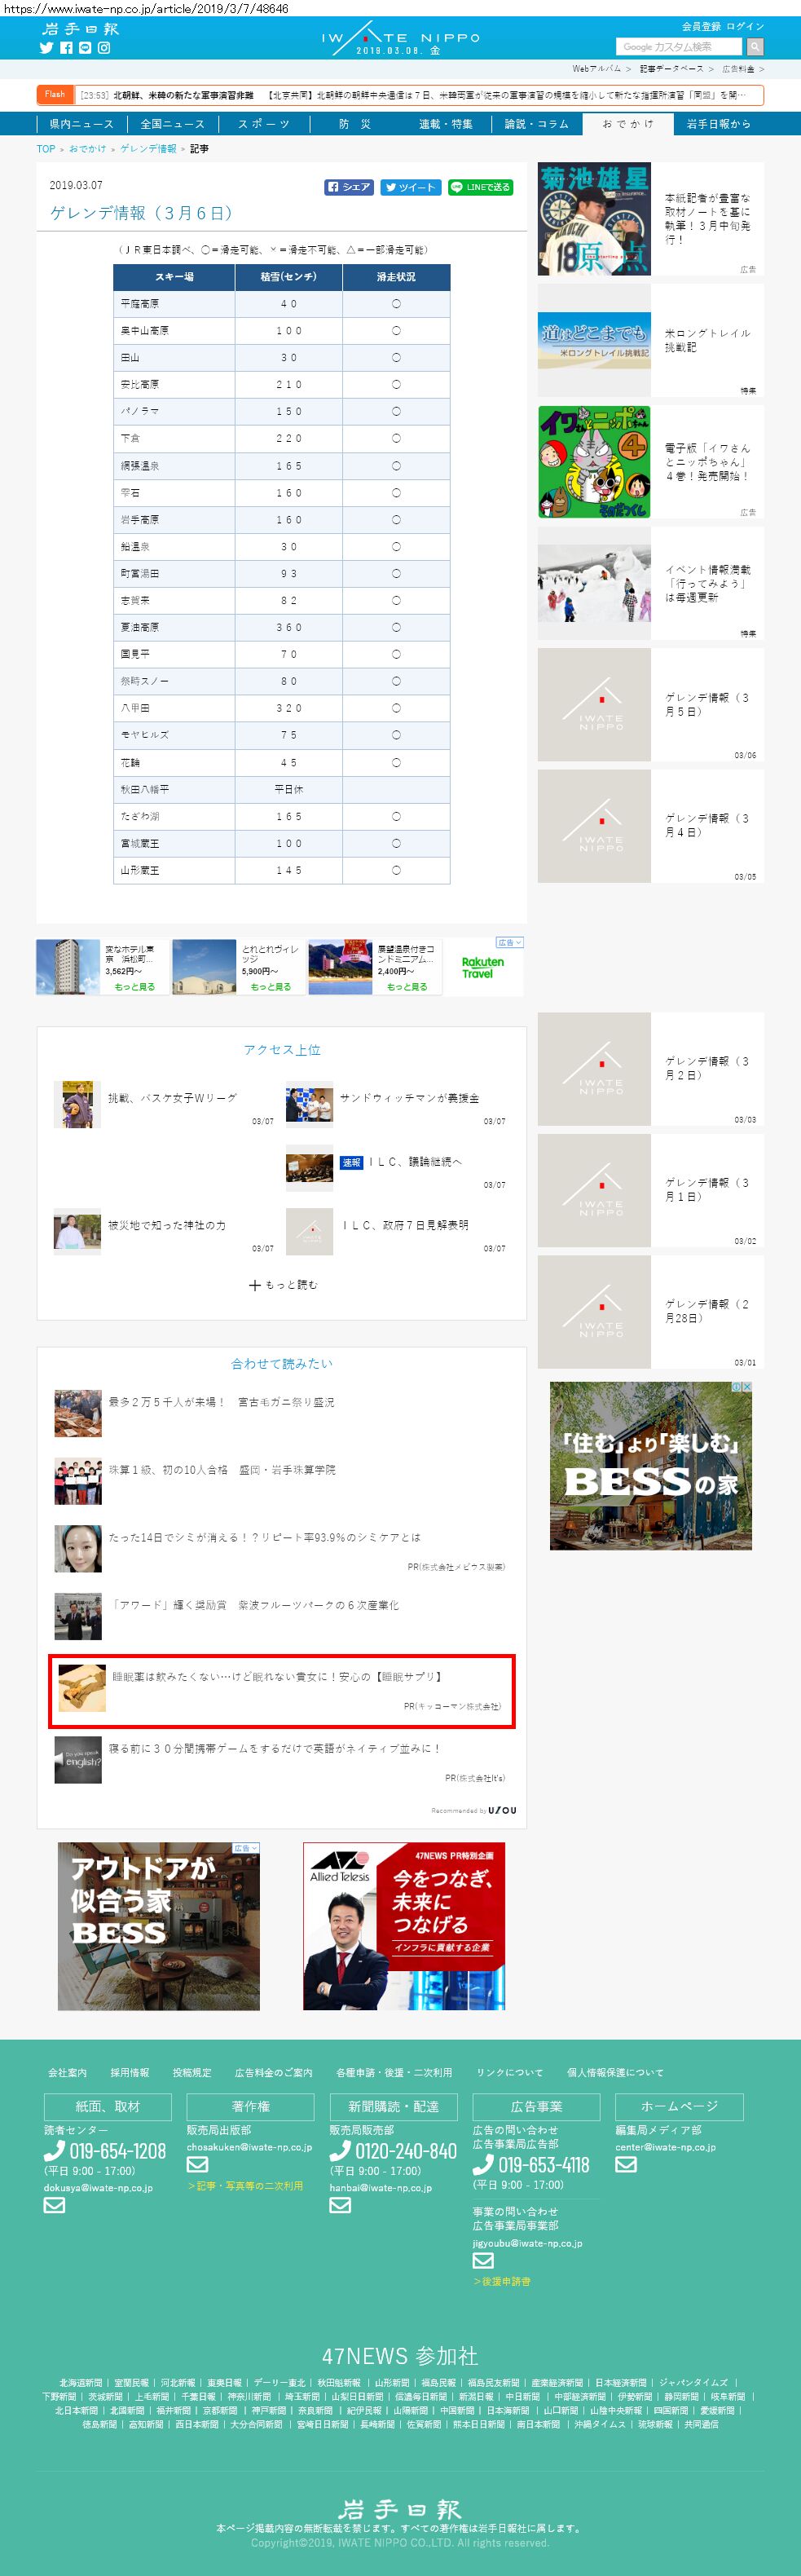Expand the list with もっと読む

(x=283, y=1285)
